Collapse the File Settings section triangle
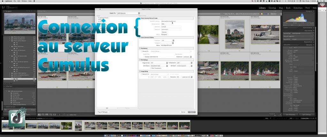The width and height of the screenshot is (327, 137). (140, 60)
